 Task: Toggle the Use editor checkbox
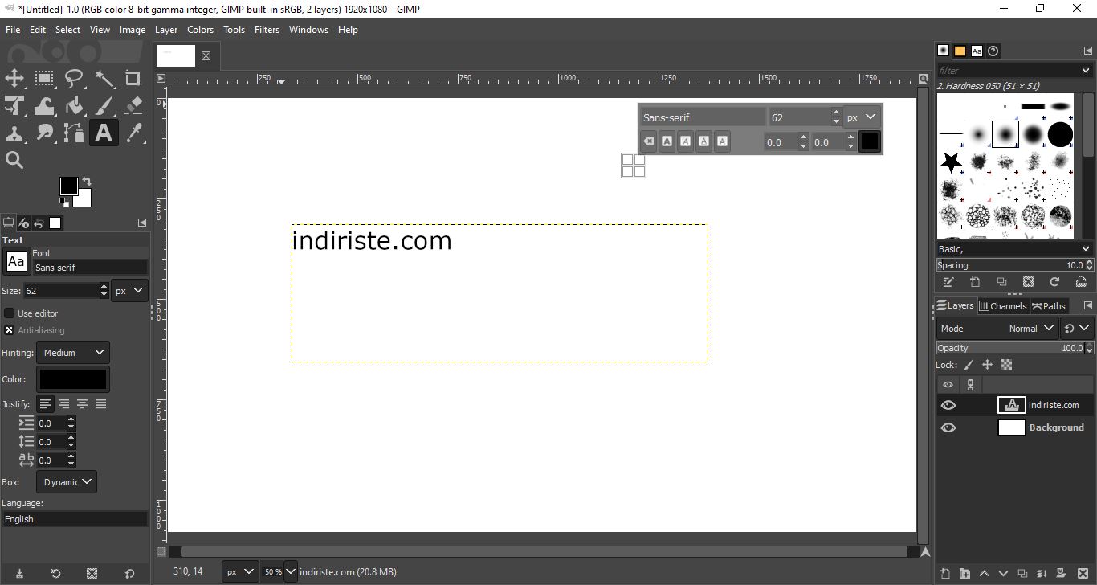click(x=10, y=313)
